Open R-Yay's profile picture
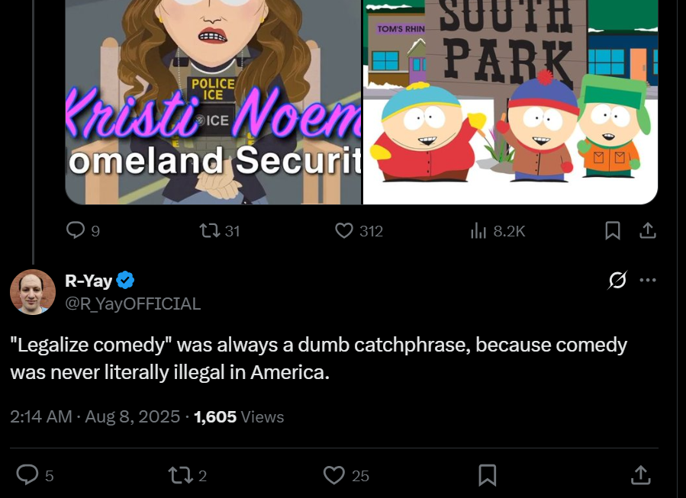686x498 pixels. pyautogui.click(x=33, y=292)
